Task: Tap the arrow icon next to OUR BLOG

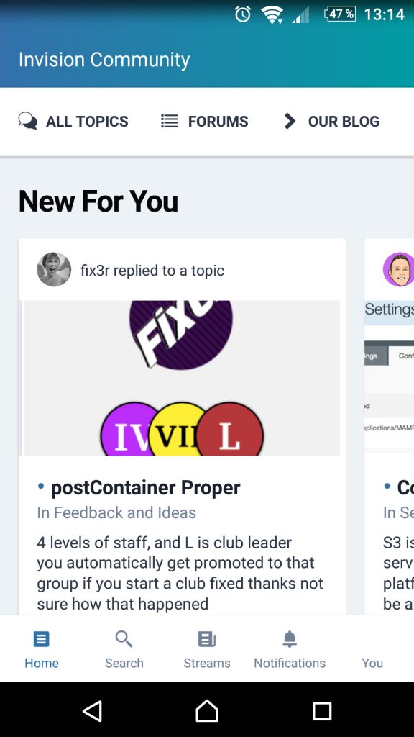Action: (289, 121)
